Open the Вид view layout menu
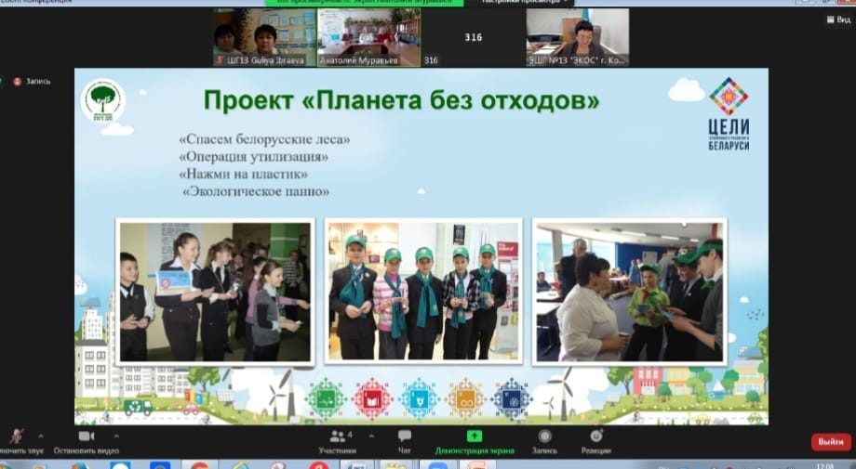 [x=838, y=20]
